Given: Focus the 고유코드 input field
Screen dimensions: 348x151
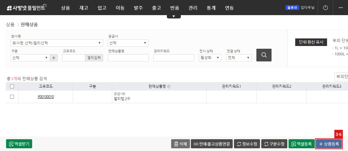Looking at the screenshot, I should tap(74, 58).
